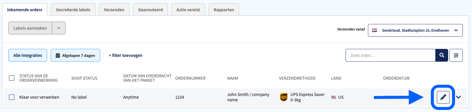The height and width of the screenshot is (112, 472).
Task: Open the Verzonden tab
Action: point(114,10)
